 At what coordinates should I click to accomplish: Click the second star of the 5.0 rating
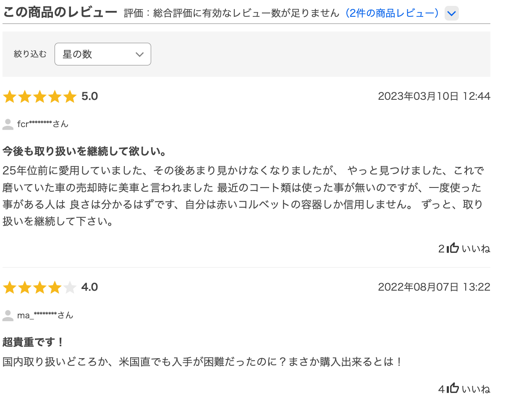[x=25, y=96]
